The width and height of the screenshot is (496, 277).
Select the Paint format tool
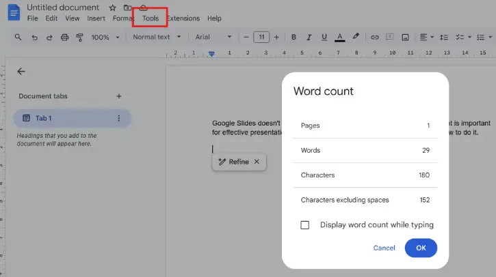point(79,38)
